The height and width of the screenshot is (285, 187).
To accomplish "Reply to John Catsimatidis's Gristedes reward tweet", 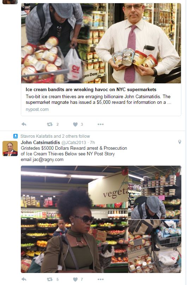I will [24, 279].
